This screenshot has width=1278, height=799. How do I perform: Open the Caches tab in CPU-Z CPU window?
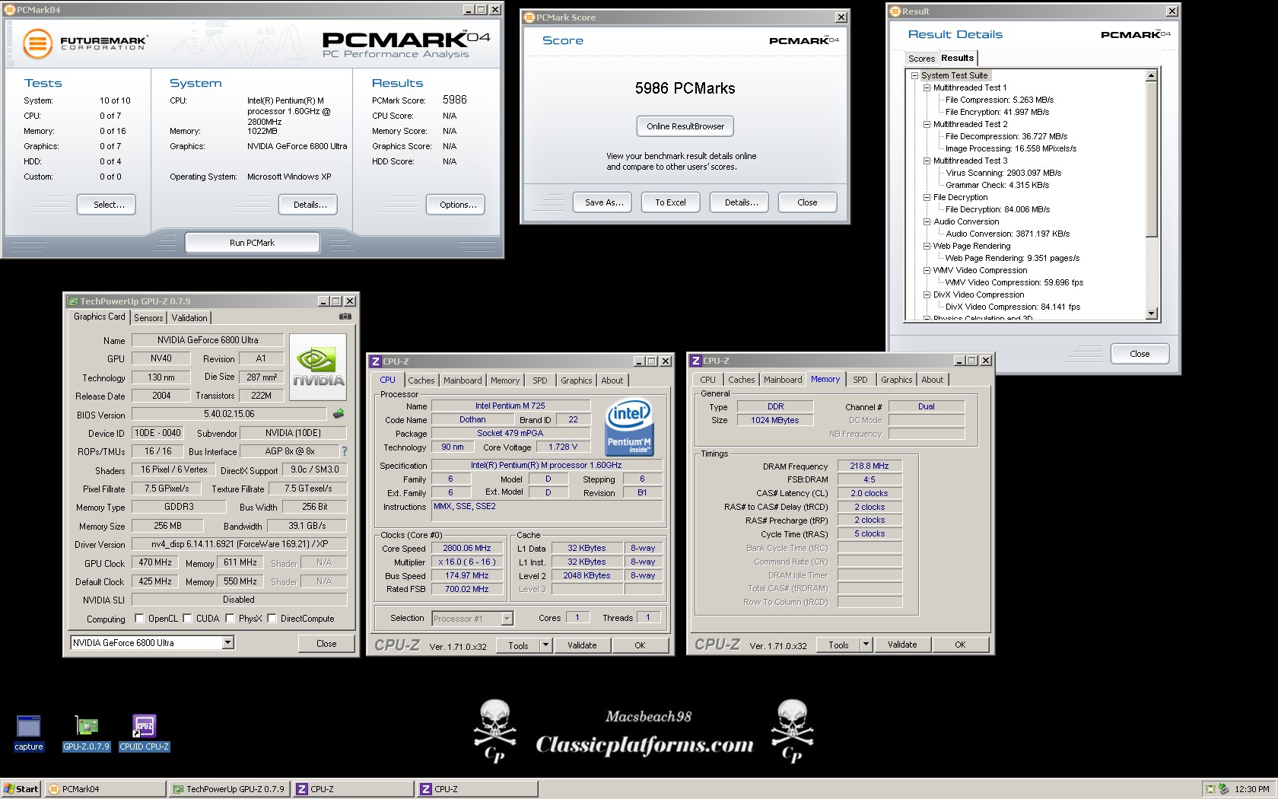(x=421, y=380)
